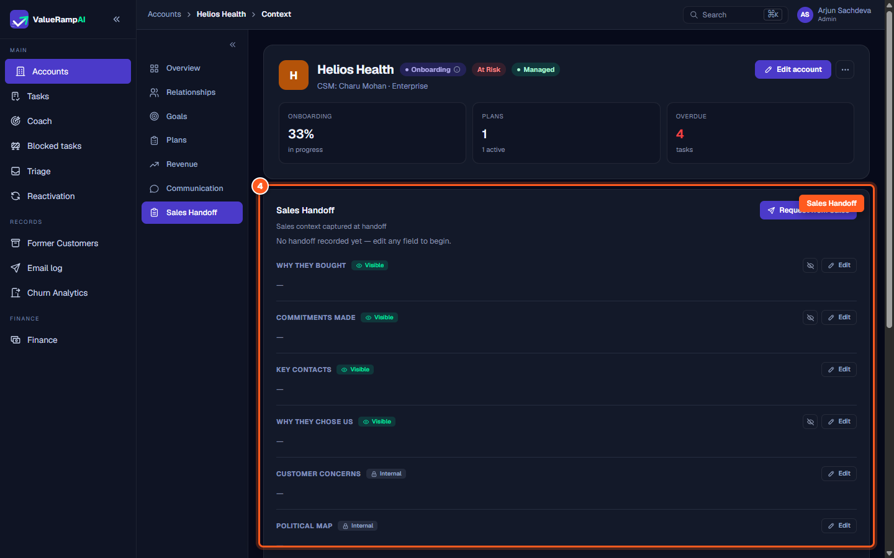Navigate to Triage
The image size is (894, 558).
click(68, 171)
